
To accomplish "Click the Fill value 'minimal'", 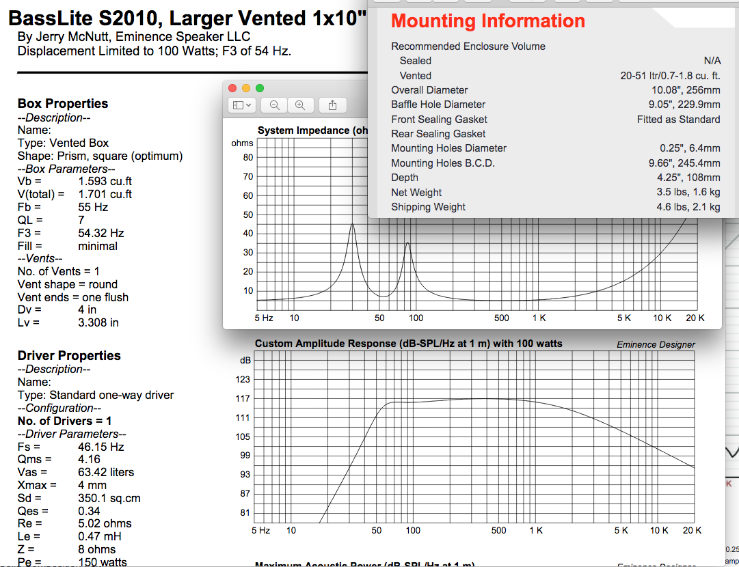I will click(98, 246).
